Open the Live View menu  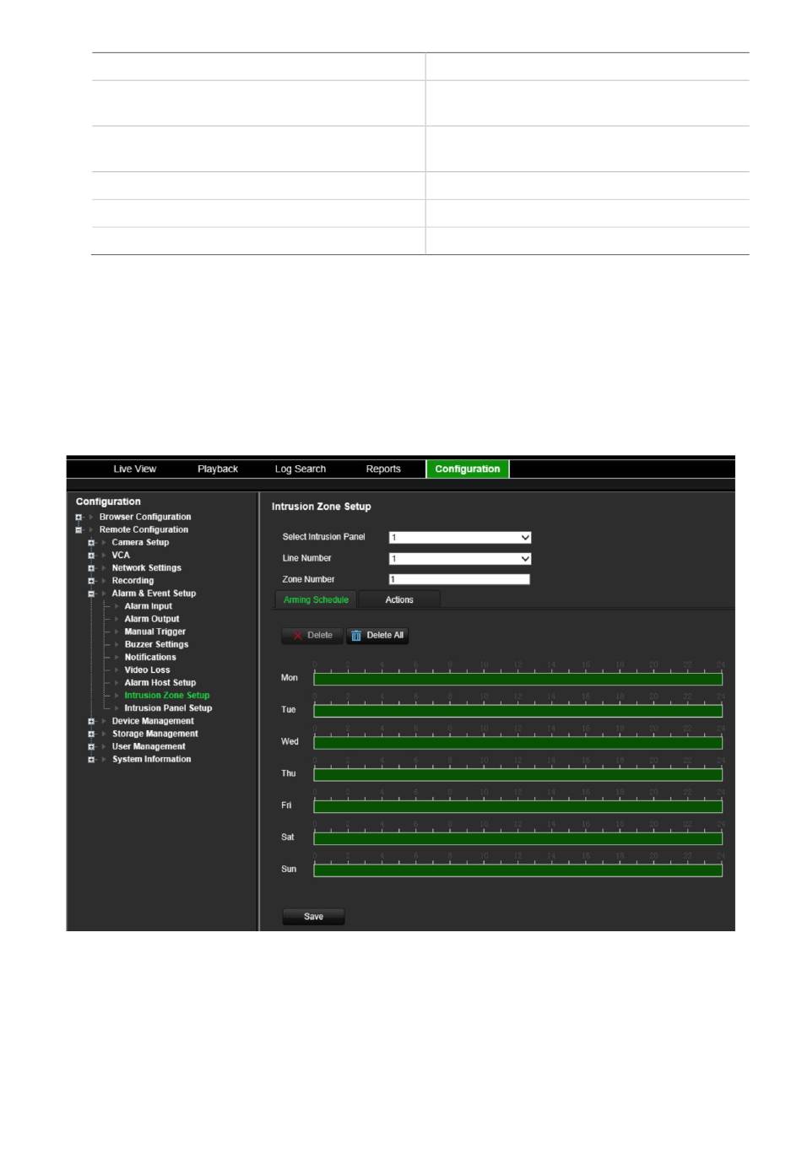click(x=135, y=469)
